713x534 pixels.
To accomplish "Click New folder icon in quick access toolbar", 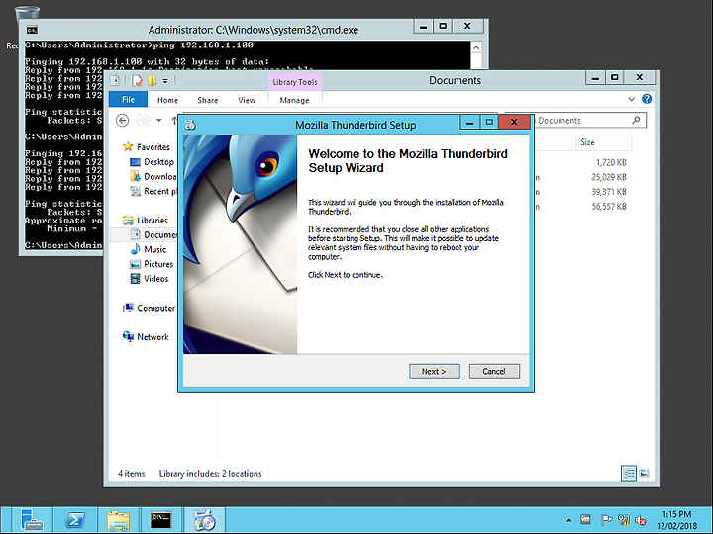I will click(152, 81).
